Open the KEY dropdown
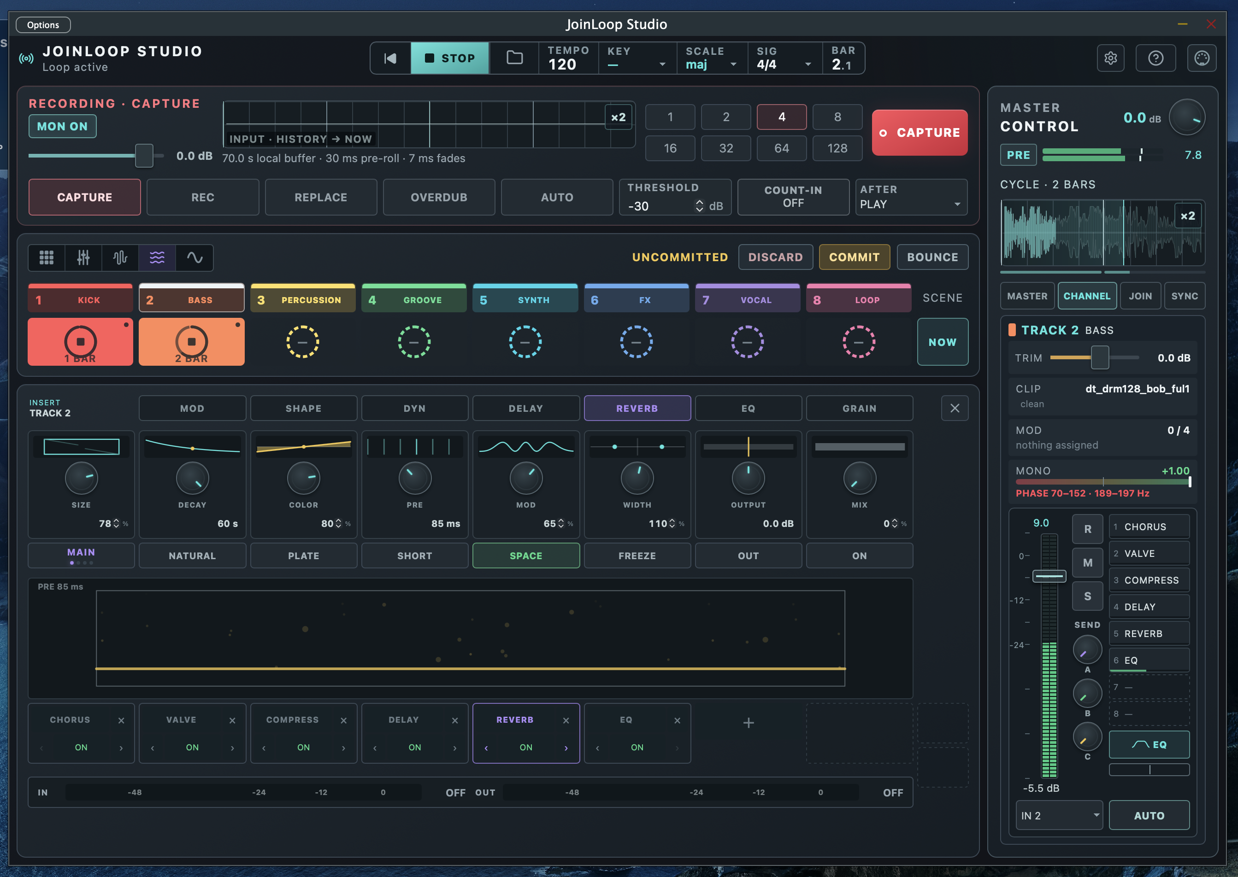The height and width of the screenshot is (877, 1238). coord(637,58)
